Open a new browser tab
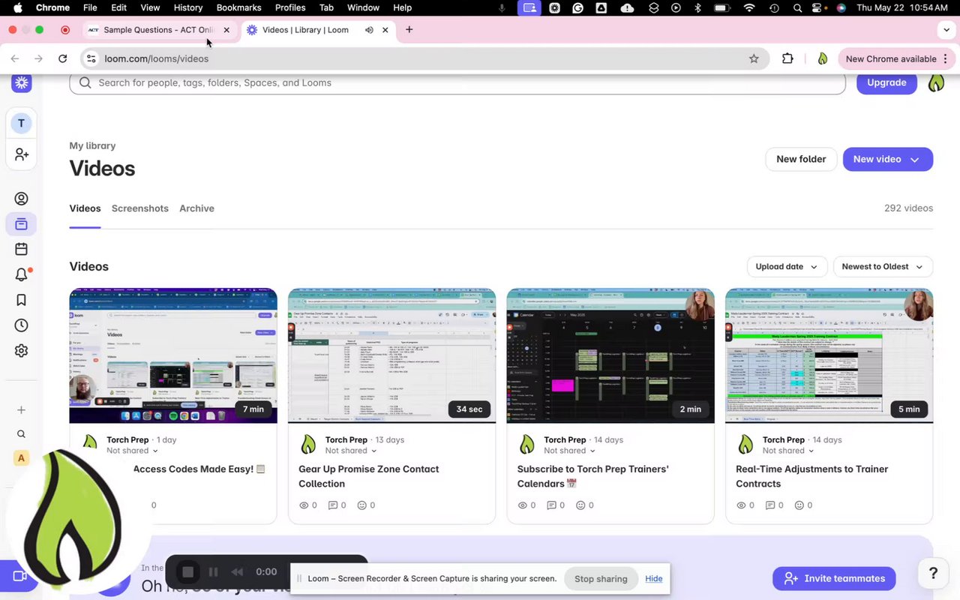Screen dimensions: 960x600 click(x=409, y=30)
